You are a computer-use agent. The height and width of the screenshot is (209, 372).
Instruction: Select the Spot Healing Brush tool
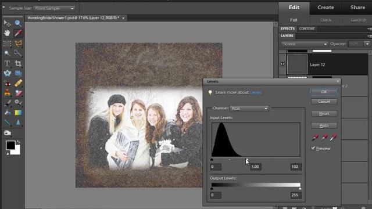tap(18, 84)
